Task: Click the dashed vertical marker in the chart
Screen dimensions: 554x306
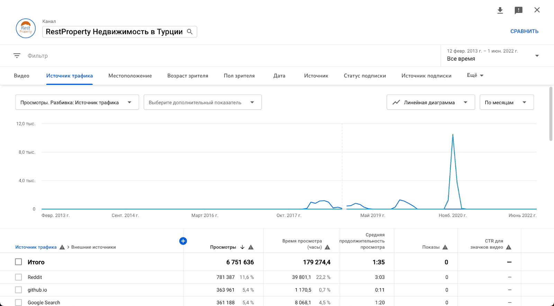Action: (x=342, y=166)
